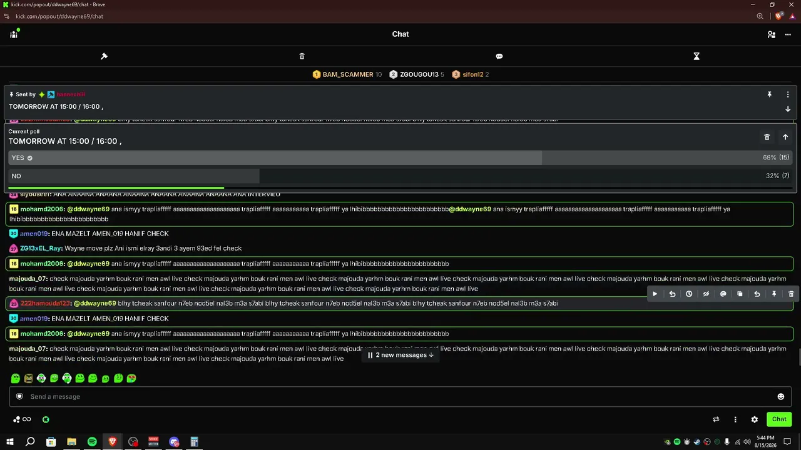The width and height of the screenshot is (801, 450).
Task: Delete the current poll with trash icon
Action: click(x=767, y=137)
